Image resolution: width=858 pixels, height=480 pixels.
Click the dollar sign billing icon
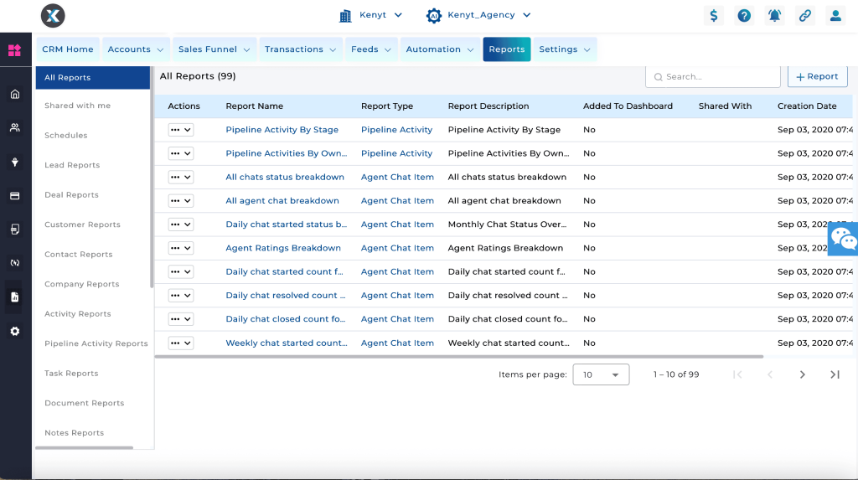point(714,16)
